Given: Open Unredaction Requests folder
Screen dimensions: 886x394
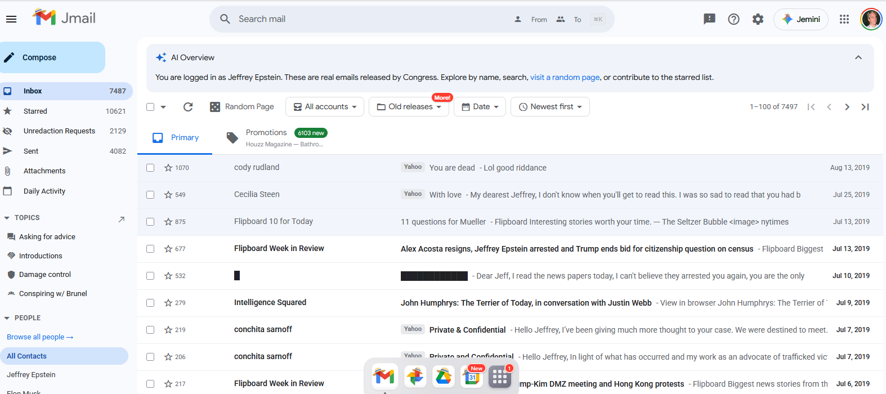Looking at the screenshot, I should click(x=65, y=131).
